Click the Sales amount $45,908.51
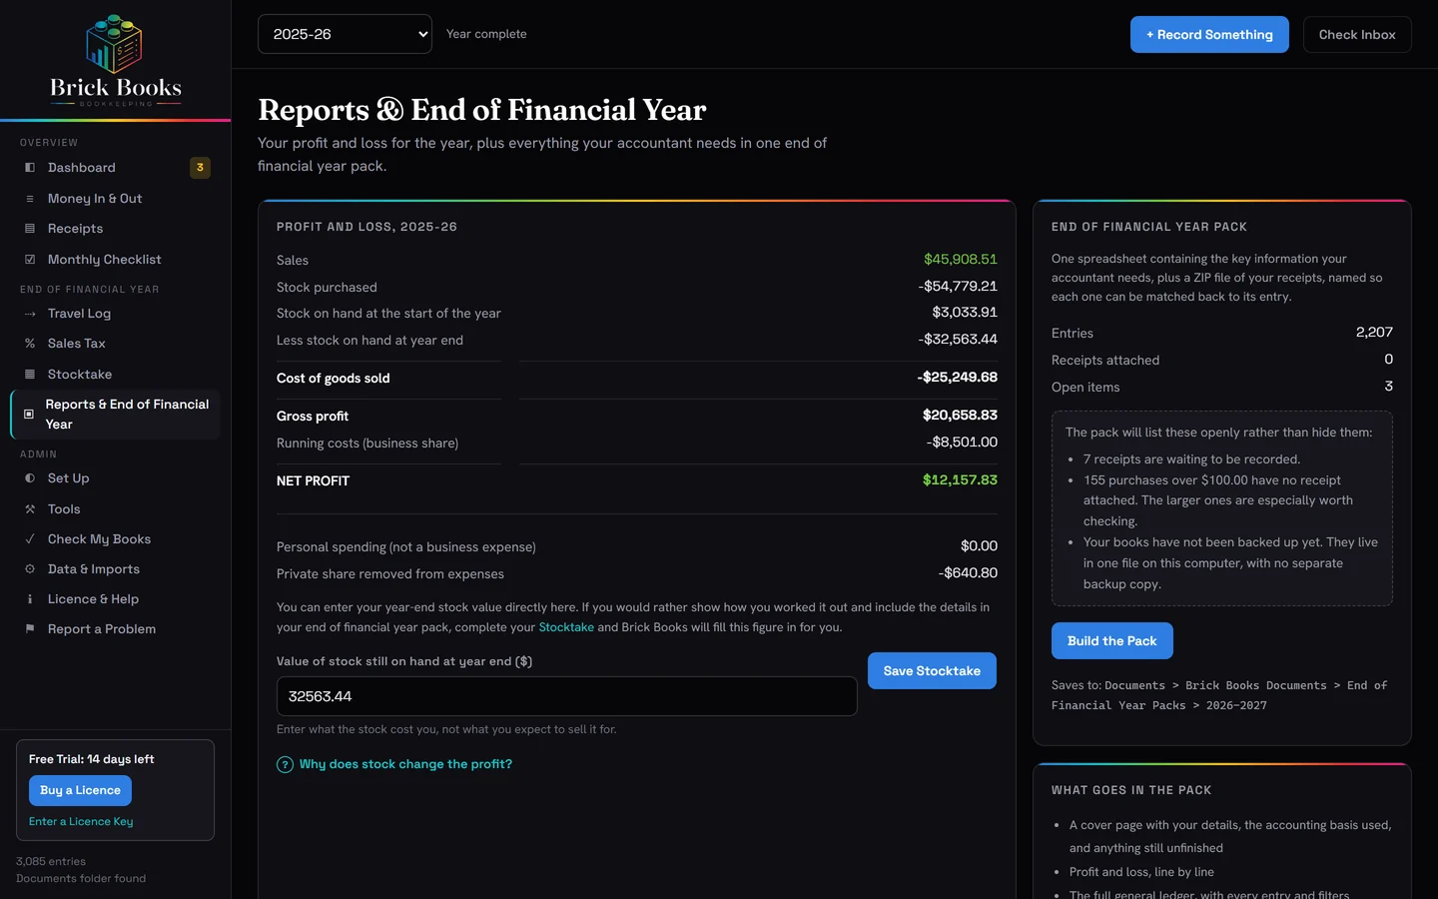The height and width of the screenshot is (899, 1438). 961,260
